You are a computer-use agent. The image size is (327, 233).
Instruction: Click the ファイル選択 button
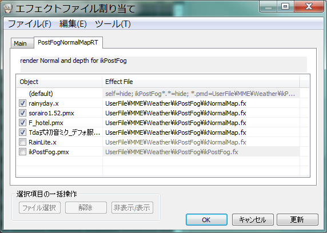(x=39, y=207)
